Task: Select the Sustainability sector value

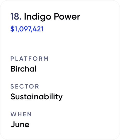Action: [x=36, y=97]
